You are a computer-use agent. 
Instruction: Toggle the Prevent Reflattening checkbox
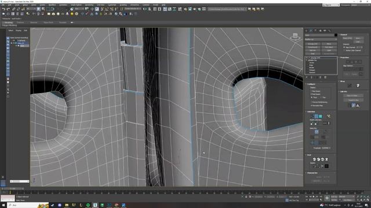(x=319, y=102)
